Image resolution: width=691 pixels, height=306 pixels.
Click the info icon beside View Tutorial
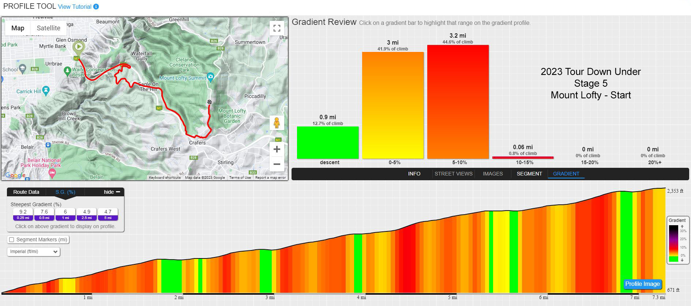point(96,7)
